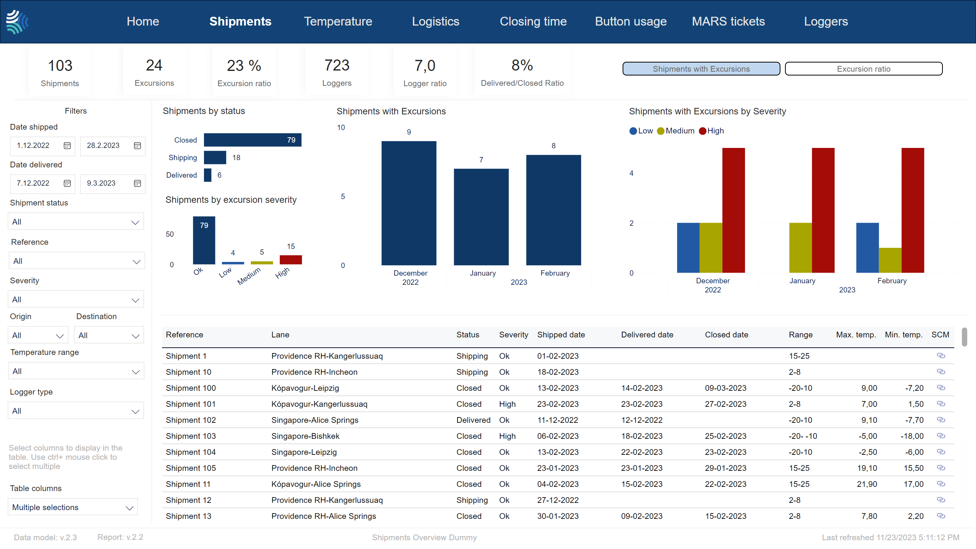Open the Temperature menu tab
The image size is (976, 549).
(x=337, y=21)
